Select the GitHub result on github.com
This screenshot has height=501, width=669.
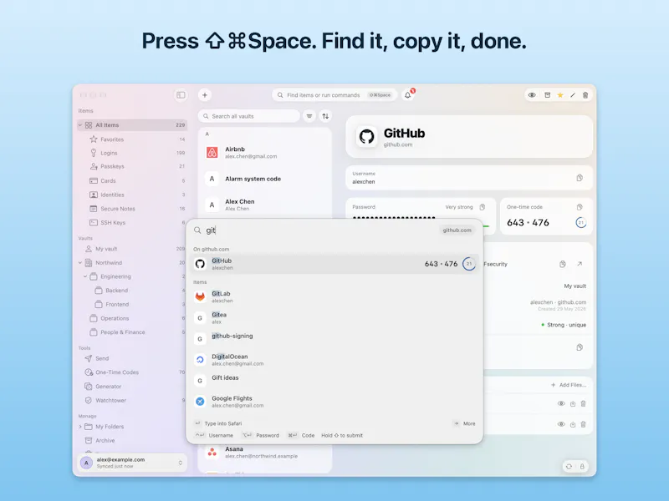click(x=334, y=264)
